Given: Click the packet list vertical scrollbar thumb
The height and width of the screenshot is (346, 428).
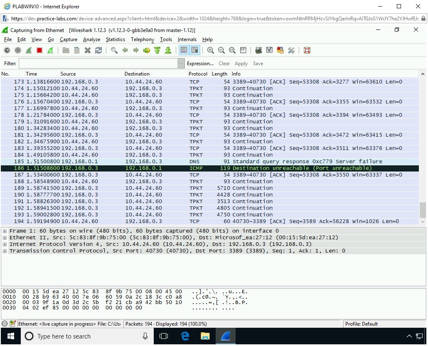Looking at the screenshot, I should click(423, 210).
